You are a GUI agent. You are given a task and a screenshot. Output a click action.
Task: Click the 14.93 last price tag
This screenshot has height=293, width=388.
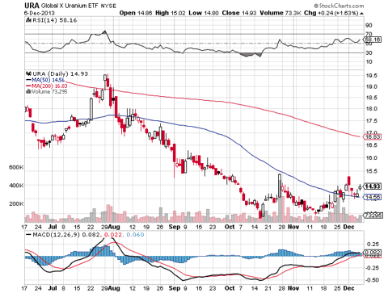(x=373, y=186)
